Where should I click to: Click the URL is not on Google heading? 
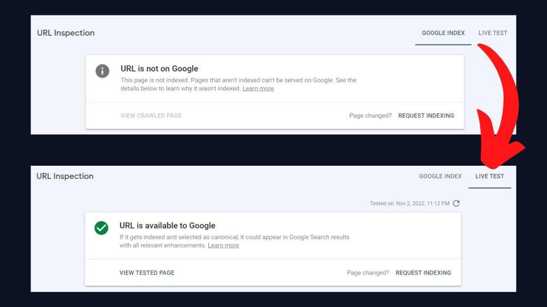click(x=159, y=69)
